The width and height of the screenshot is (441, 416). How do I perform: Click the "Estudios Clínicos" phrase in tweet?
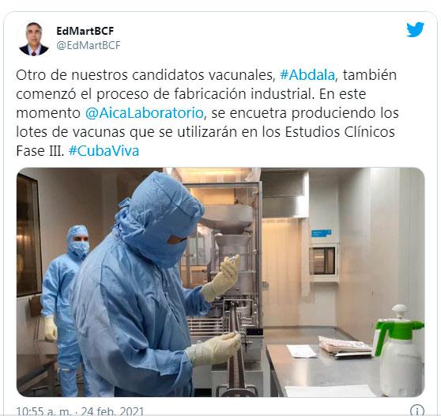click(x=340, y=132)
